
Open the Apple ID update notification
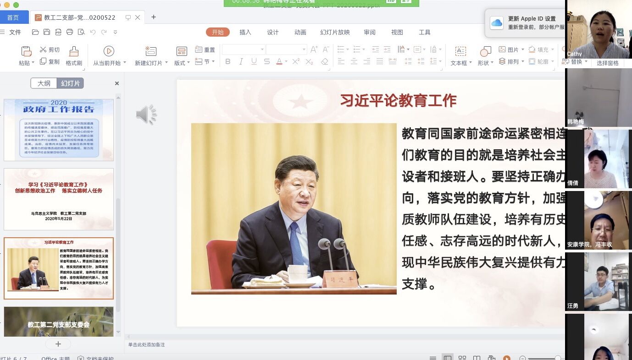(x=525, y=23)
